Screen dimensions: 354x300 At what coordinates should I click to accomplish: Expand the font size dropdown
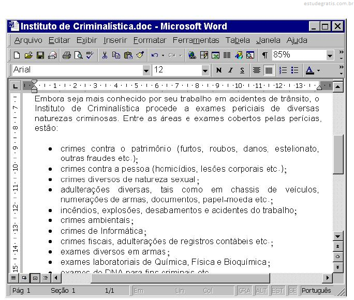(205, 70)
